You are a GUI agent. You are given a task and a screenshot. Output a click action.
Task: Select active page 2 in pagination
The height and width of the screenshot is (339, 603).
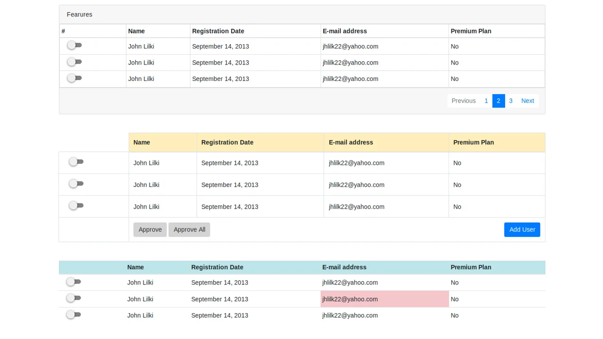coord(498,101)
